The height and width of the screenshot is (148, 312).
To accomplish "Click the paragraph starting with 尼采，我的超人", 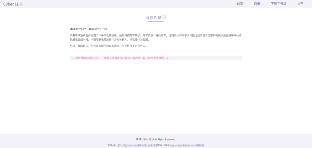I will [x=108, y=46].
